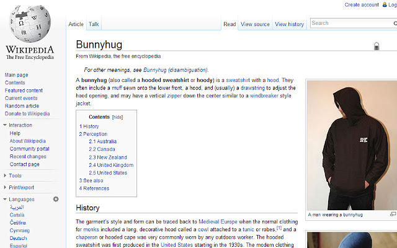
Task: Click the padlock protection icon
Action: [x=377, y=46]
